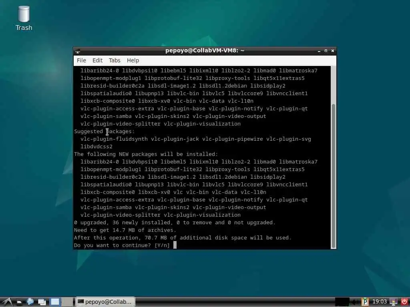
Task: Click the 'libdvdcss2' package name
Action: point(96,147)
